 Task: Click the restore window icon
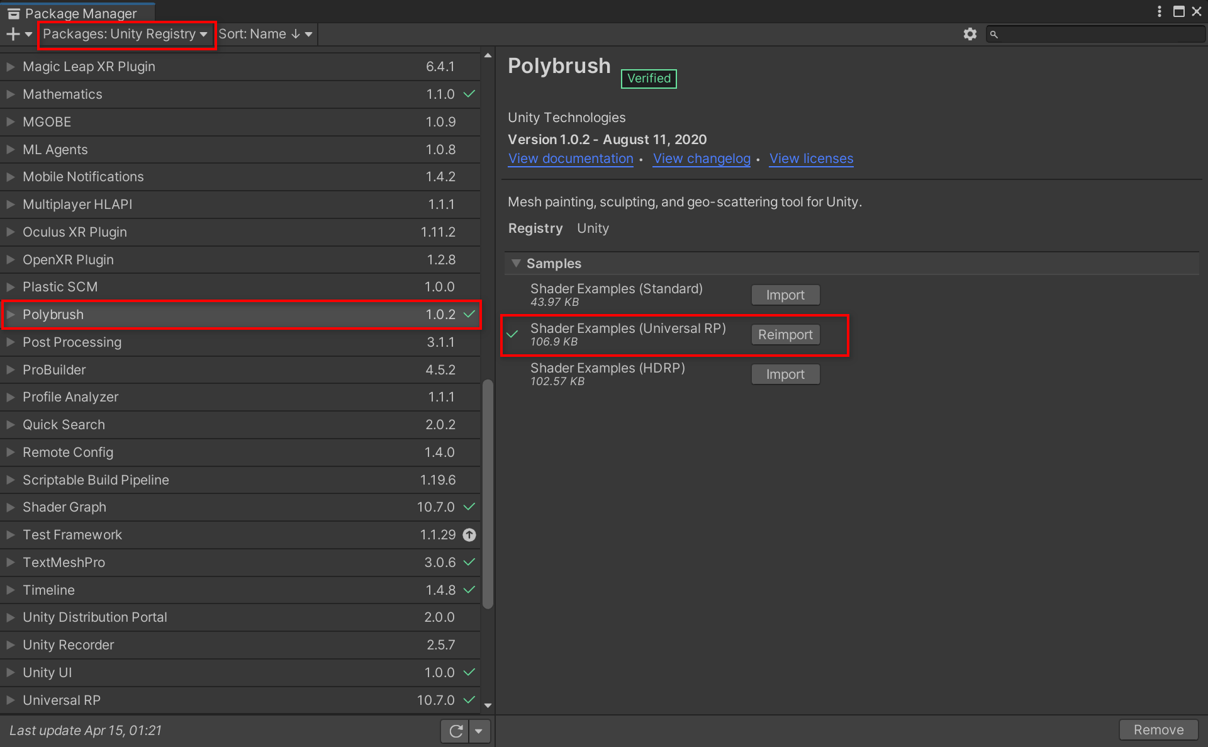point(1178,9)
